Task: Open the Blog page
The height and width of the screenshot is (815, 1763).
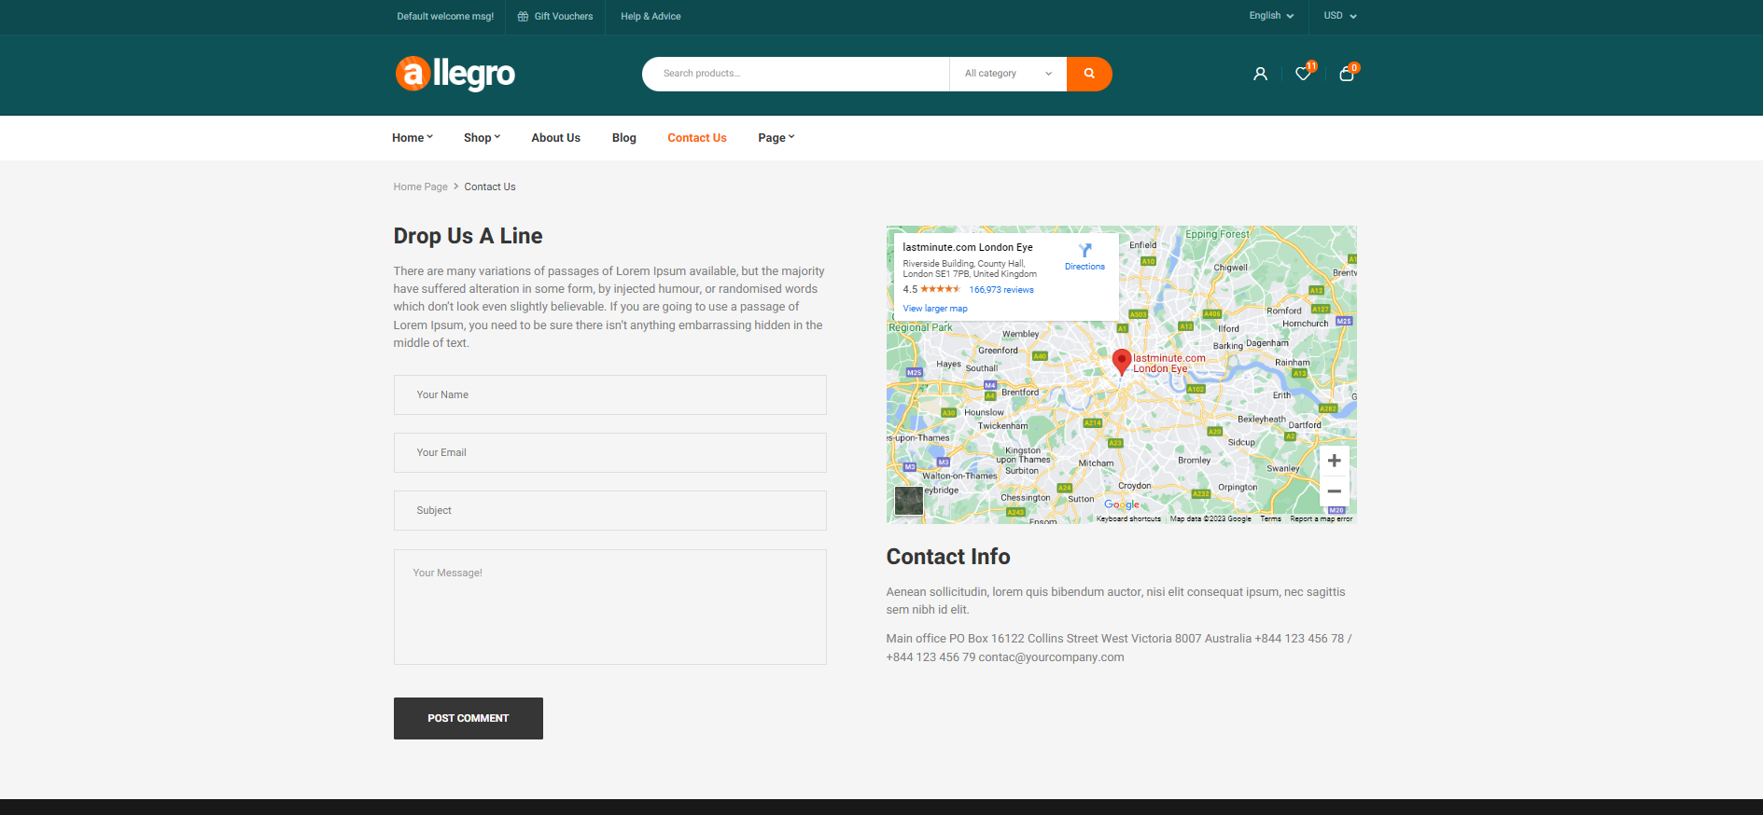Action: [624, 138]
